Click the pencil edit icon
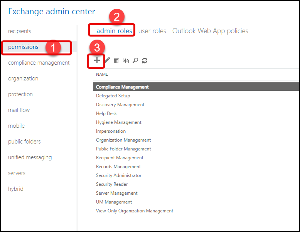This screenshot has height=232, width=300. click(107, 60)
